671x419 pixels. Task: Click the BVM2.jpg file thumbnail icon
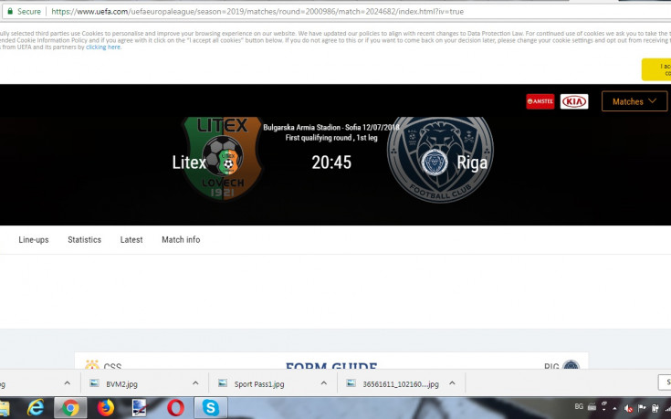pos(94,383)
